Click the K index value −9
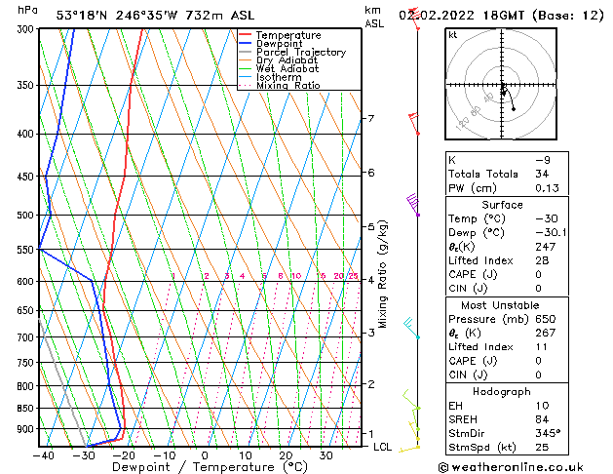 tap(543, 160)
